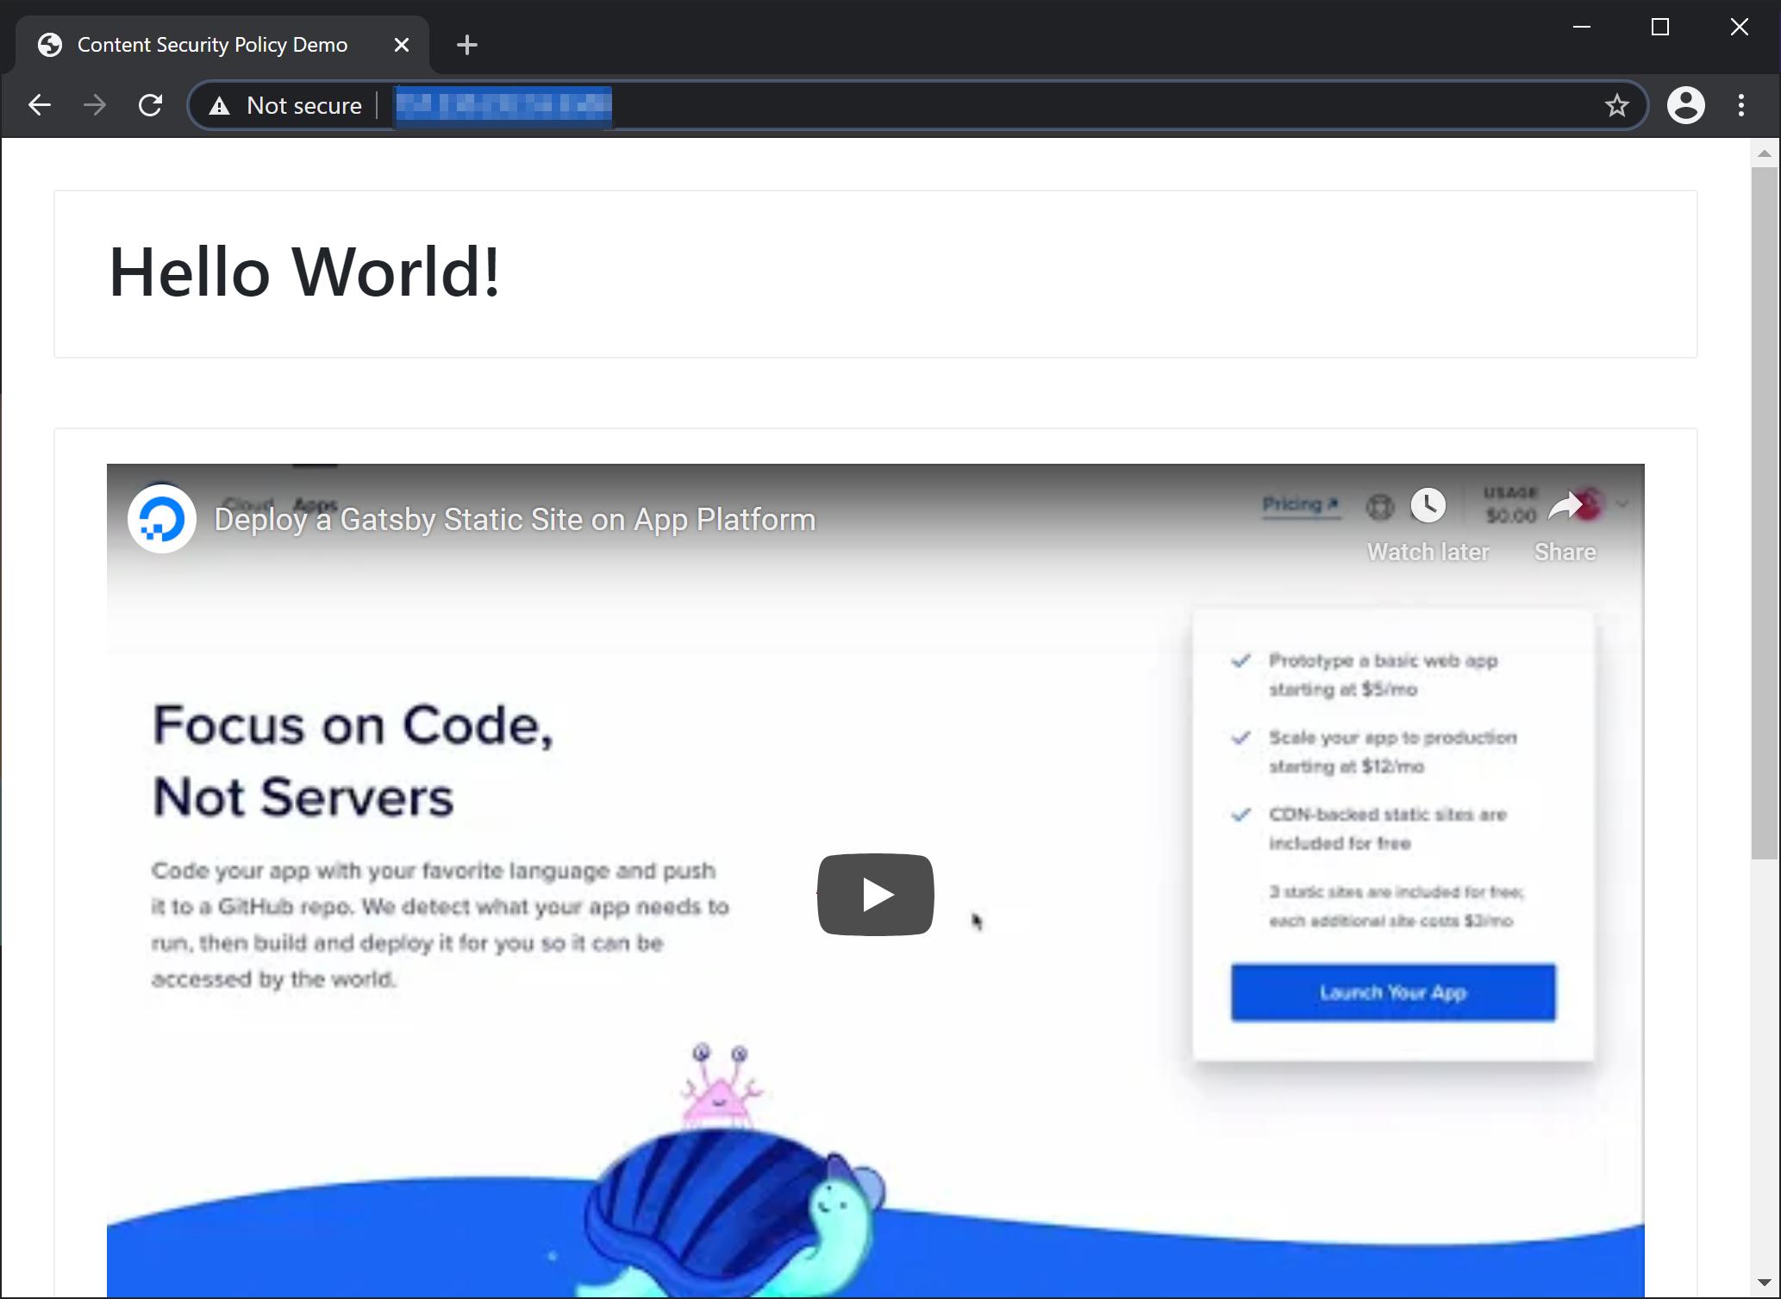1781x1299 pixels.
Task: Click the forward navigation arrow
Action: (x=95, y=104)
